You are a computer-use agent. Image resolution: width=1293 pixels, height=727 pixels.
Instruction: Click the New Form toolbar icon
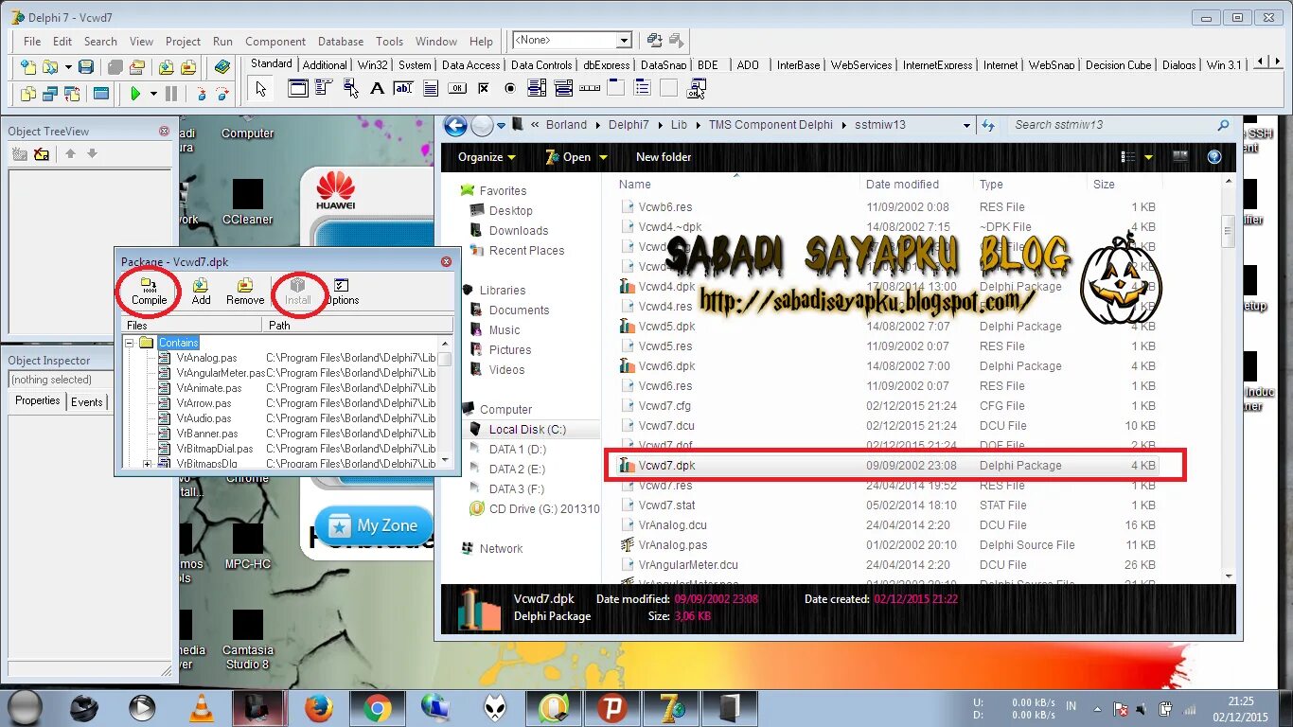(101, 94)
